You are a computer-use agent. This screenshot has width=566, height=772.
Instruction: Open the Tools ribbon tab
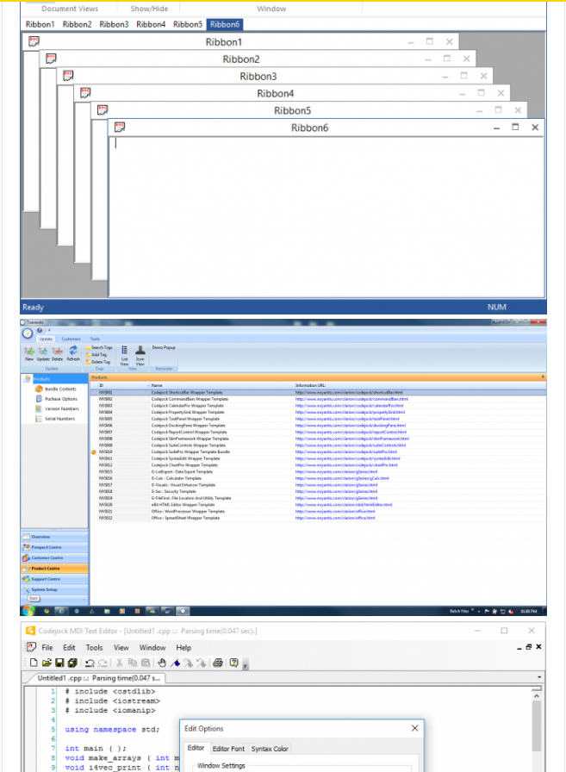(x=95, y=339)
